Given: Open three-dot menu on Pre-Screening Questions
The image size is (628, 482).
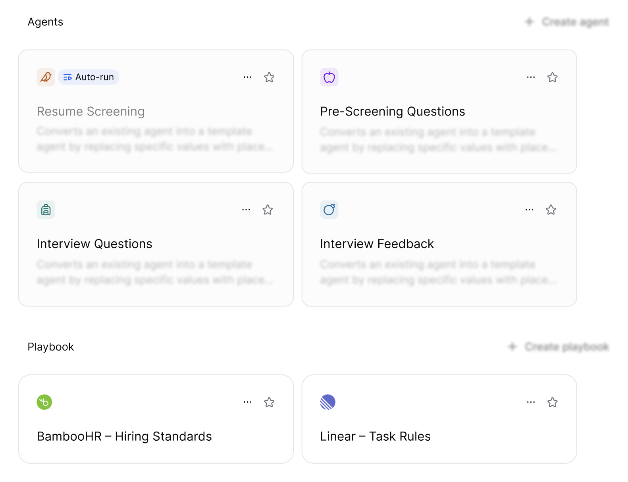Looking at the screenshot, I should pyautogui.click(x=531, y=77).
